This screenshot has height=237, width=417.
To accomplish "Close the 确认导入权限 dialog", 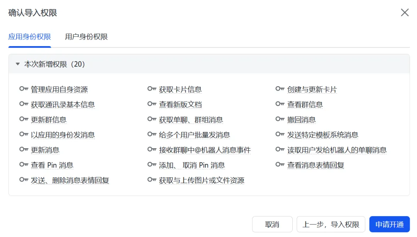I will tap(405, 12).
